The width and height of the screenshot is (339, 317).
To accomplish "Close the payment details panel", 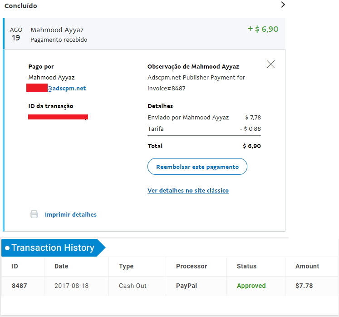I will [270, 64].
